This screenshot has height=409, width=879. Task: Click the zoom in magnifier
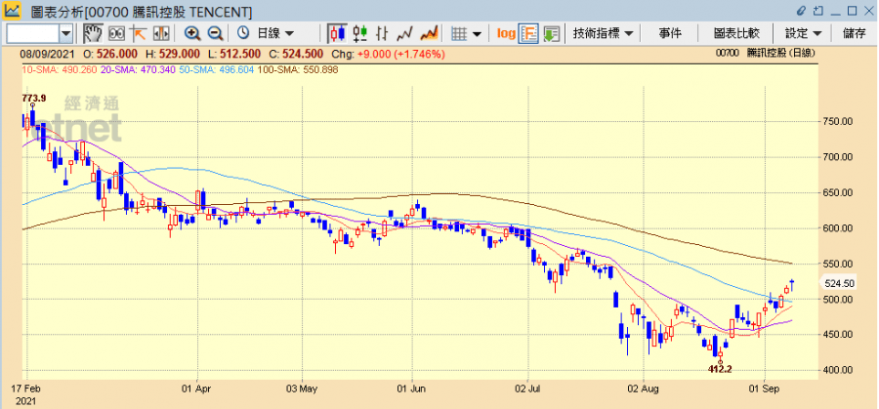(191, 33)
